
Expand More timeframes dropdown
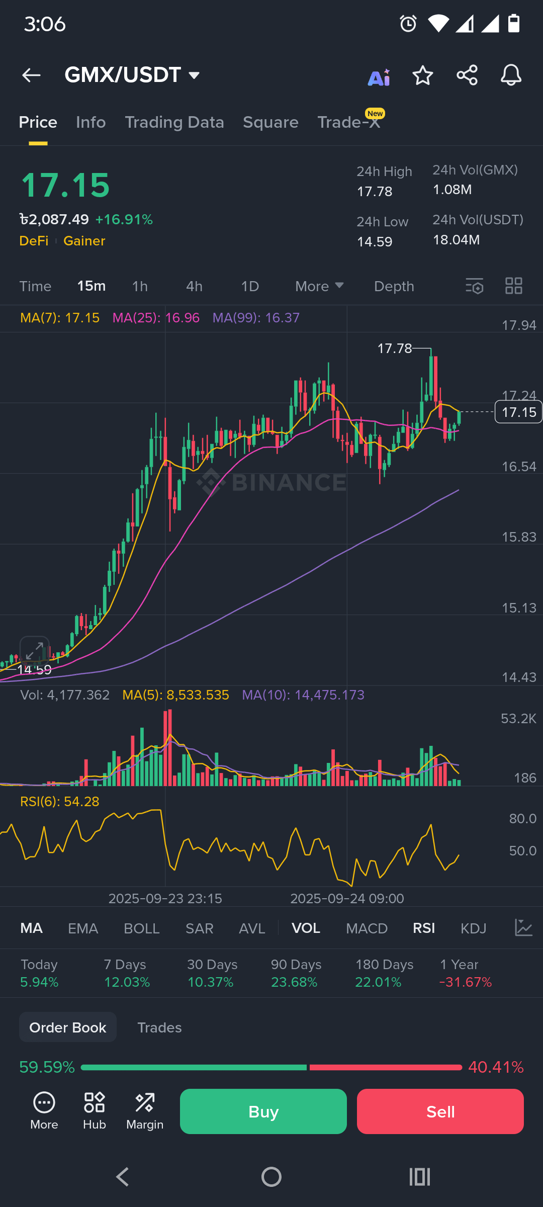[319, 286]
